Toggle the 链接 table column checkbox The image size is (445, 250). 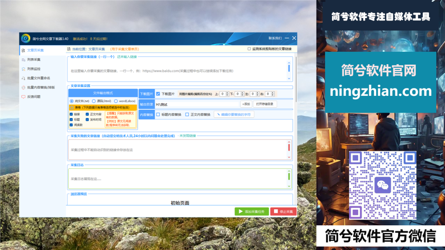click(x=71, y=114)
